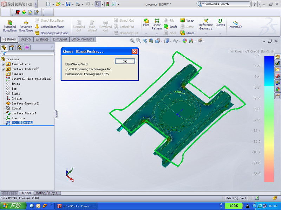Select the Revolved Boss/Base tool
Screen dimensions: 281x210
(x=26, y=26)
